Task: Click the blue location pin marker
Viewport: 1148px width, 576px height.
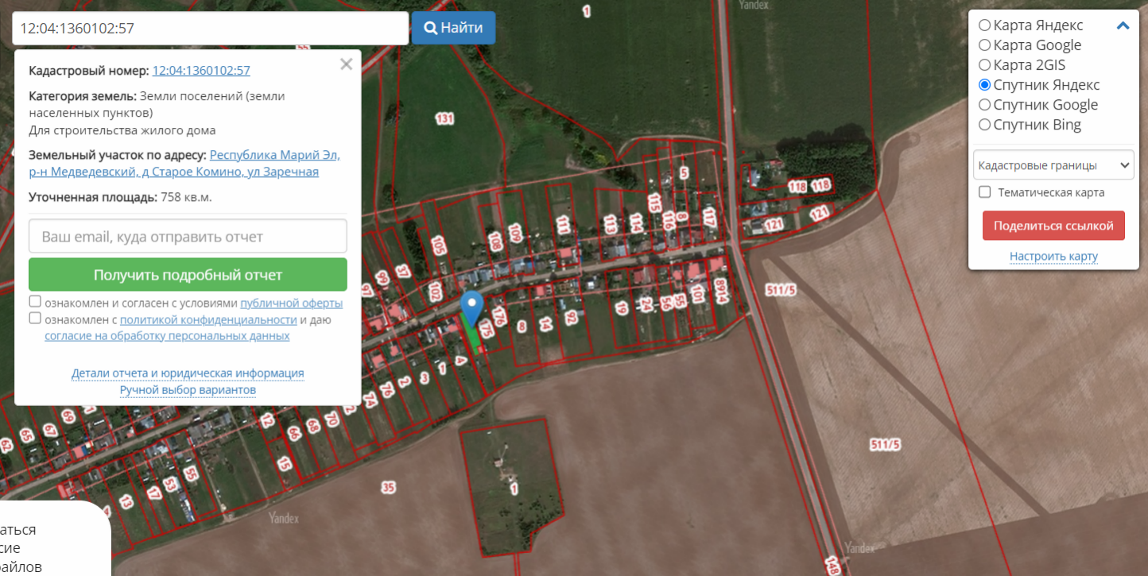Action: coord(473,307)
